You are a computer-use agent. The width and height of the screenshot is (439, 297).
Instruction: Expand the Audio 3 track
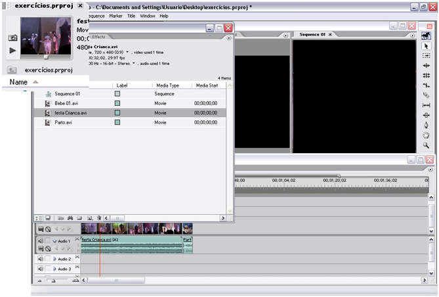click(54, 269)
